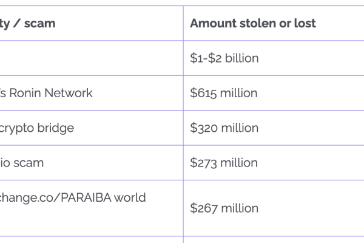Click the word "Ronin" in the table

point(26,93)
